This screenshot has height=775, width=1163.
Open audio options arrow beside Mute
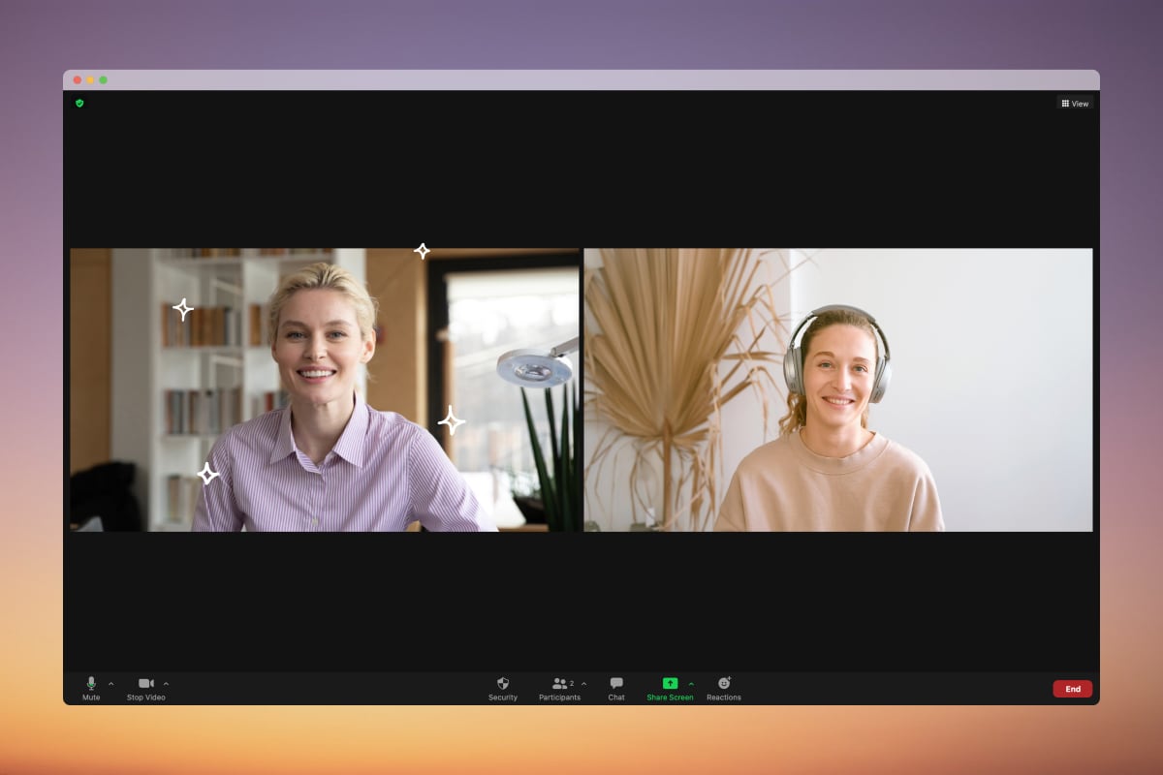[110, 684]
